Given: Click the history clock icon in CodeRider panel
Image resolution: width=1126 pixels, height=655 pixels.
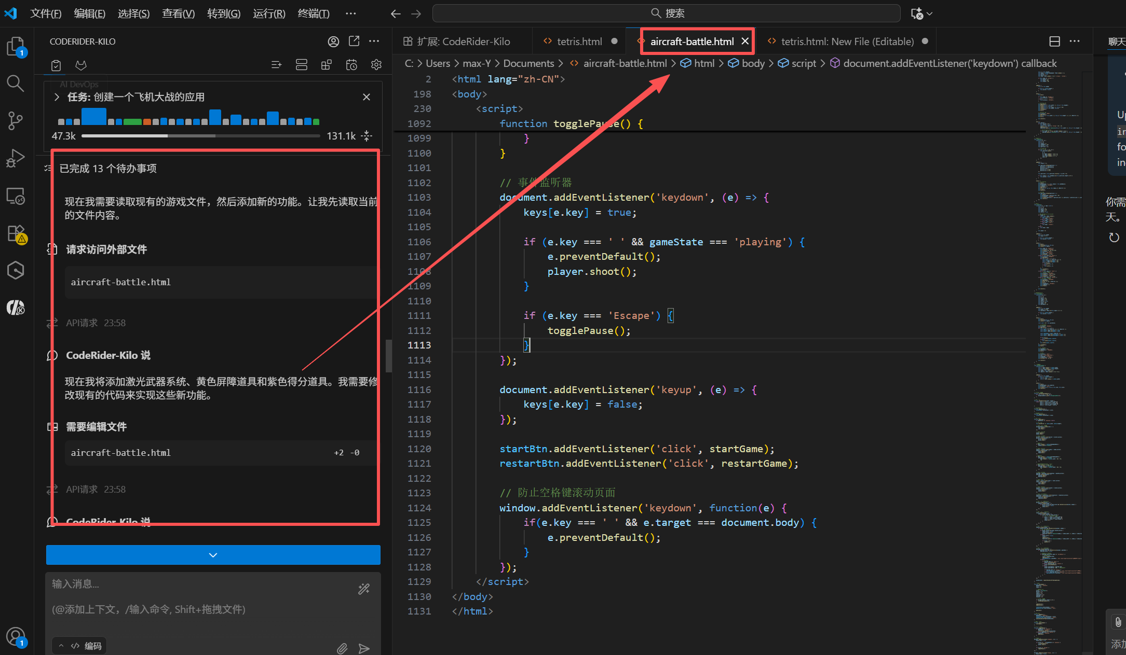Looking at the screenshot, I should (351, 65).
